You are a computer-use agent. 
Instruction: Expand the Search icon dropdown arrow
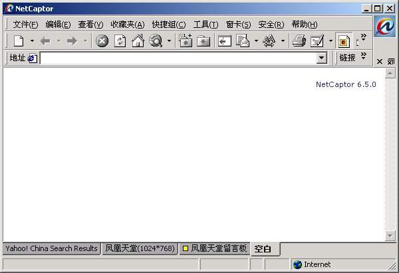[x=169, y=41]
